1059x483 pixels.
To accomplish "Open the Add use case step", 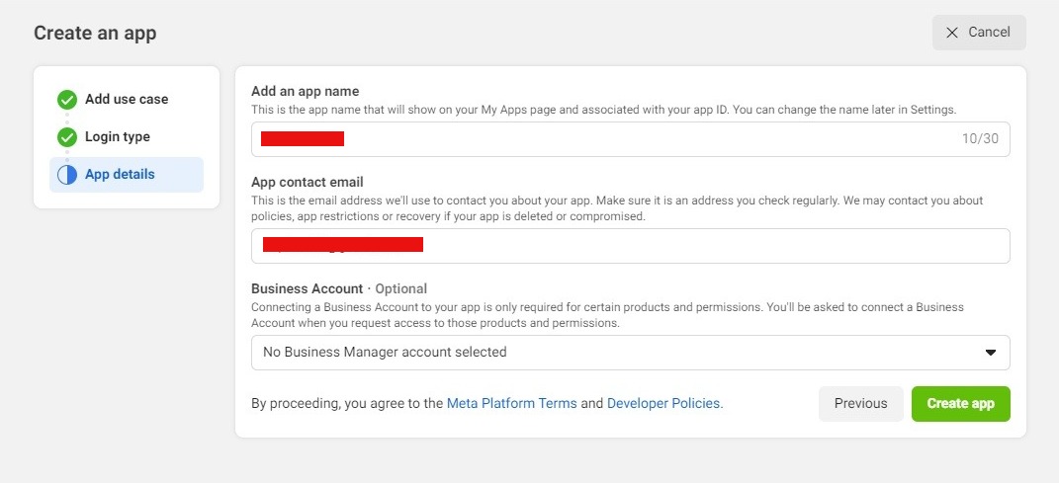I will (x=127, y=99).
